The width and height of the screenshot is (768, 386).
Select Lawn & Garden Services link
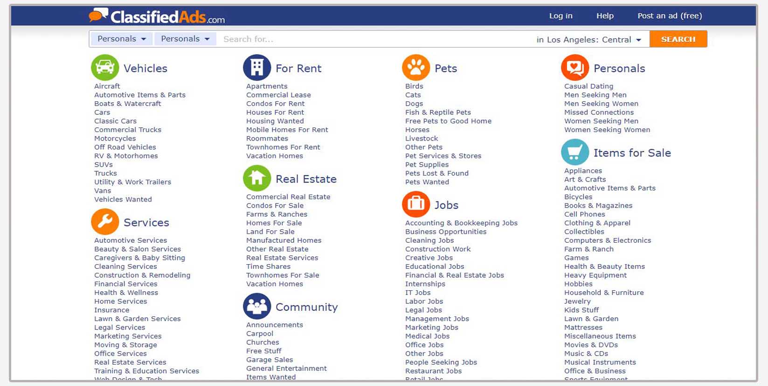137,319
